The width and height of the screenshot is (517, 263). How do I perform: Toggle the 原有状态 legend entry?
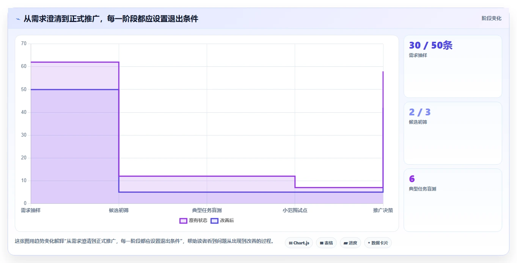tap(193, 220)
